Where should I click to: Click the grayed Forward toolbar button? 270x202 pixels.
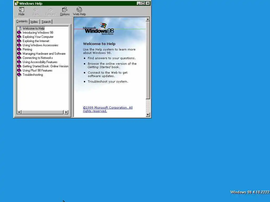tap(50, 11)
